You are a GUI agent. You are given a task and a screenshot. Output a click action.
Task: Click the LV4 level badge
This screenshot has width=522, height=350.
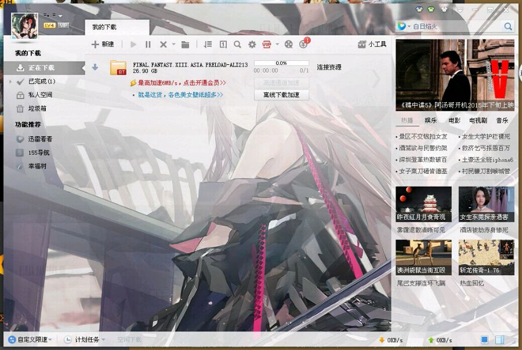(50, 25)
